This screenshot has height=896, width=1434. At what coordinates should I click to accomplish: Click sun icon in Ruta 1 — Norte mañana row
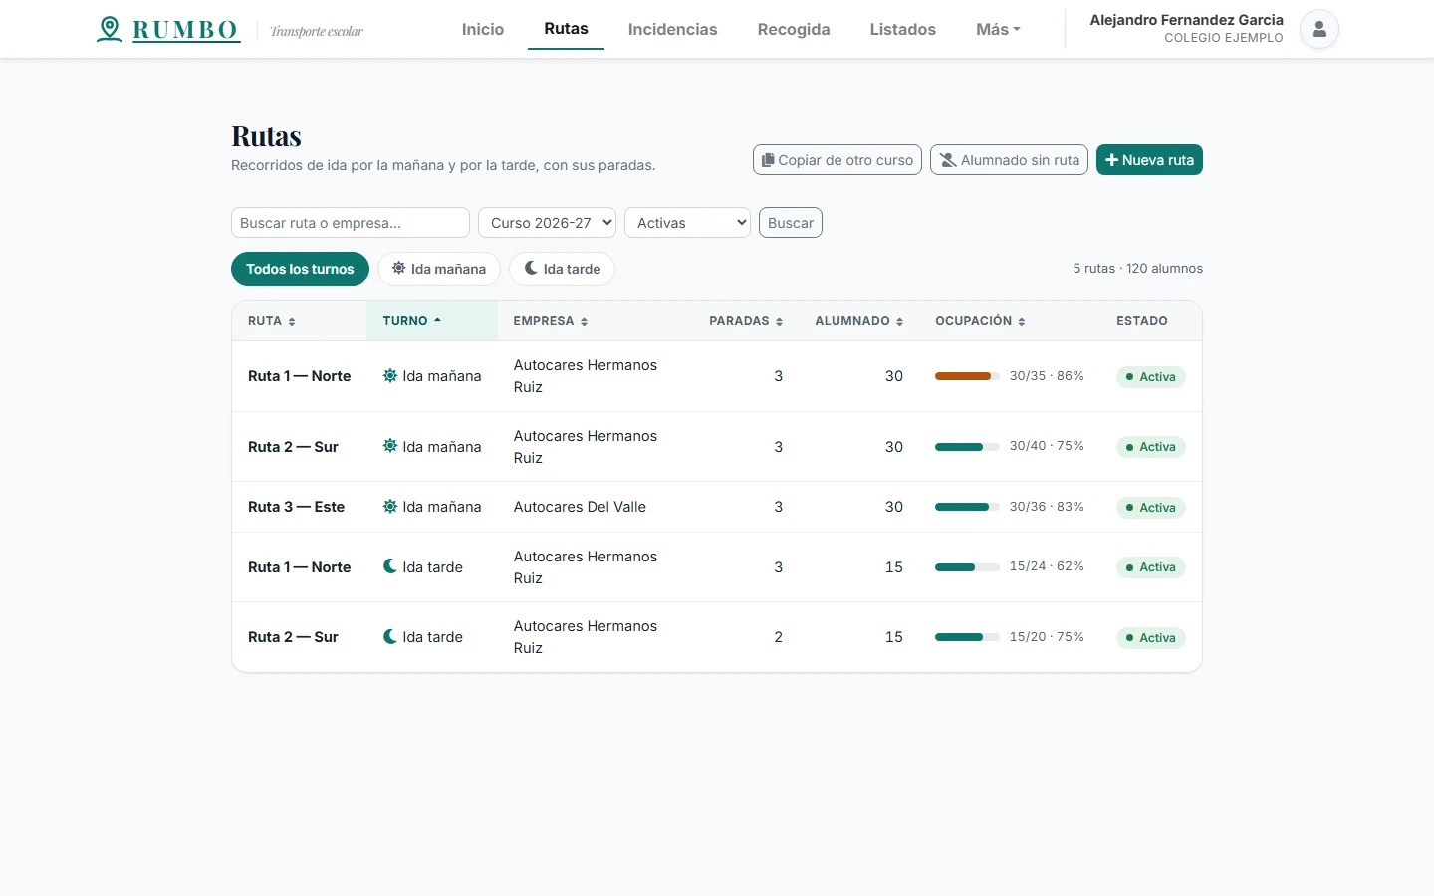(x=390, y=376)
